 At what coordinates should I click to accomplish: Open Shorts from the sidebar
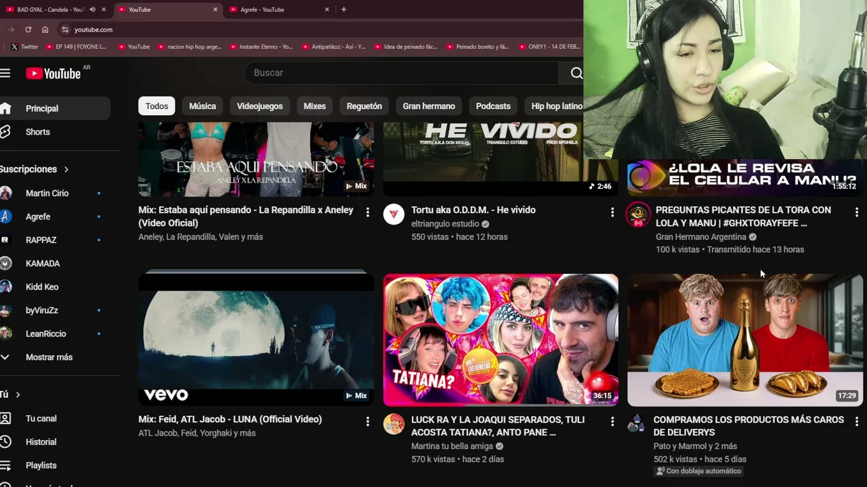coord(55,132)
